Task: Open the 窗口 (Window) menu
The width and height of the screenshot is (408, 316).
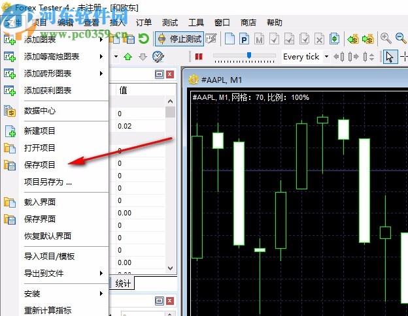Action: [x=222, y=23]
